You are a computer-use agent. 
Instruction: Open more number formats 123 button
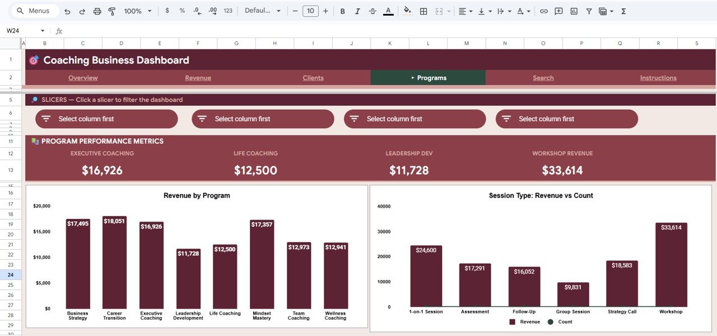point(228,11)
